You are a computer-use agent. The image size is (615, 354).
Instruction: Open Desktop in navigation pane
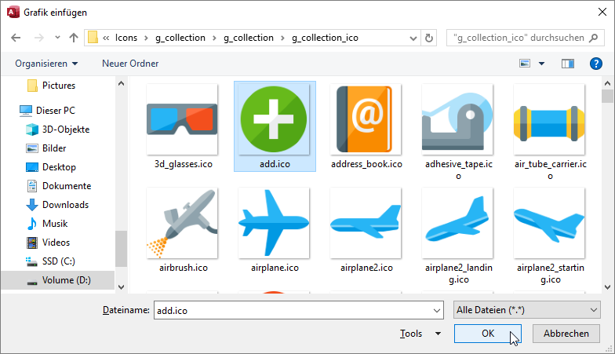pos(50,167)
